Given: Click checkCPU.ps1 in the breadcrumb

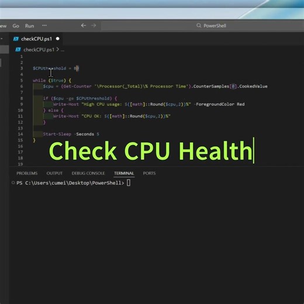Looking at the screenshot, I should (39, 50).
